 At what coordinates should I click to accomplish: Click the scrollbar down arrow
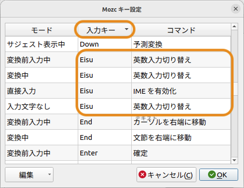click(234, 160)
